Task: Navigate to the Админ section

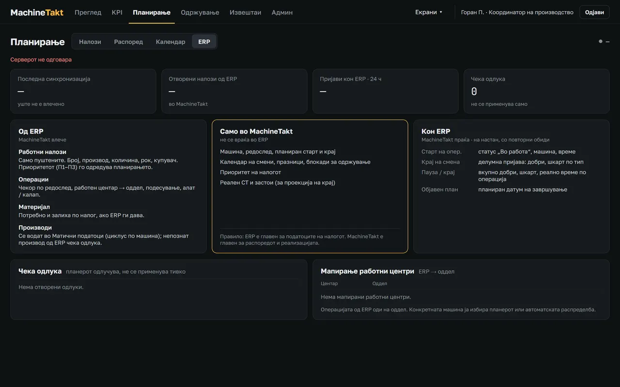Action: pyautogui.click(x=282, y=12)
